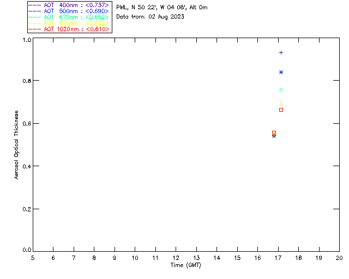Click the x-axis tick label 6
Viewport: 349px width, 279px height.
pyautogui.click(x=53, y=258)
